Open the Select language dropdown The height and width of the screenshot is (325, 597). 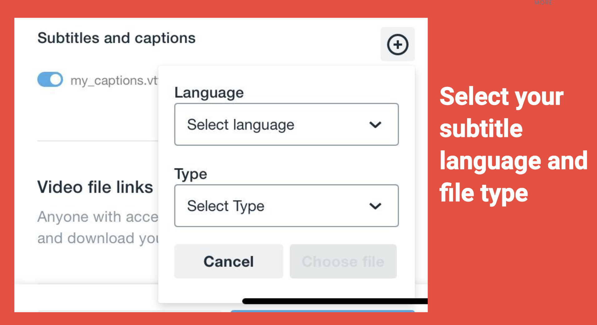(286, 124)
